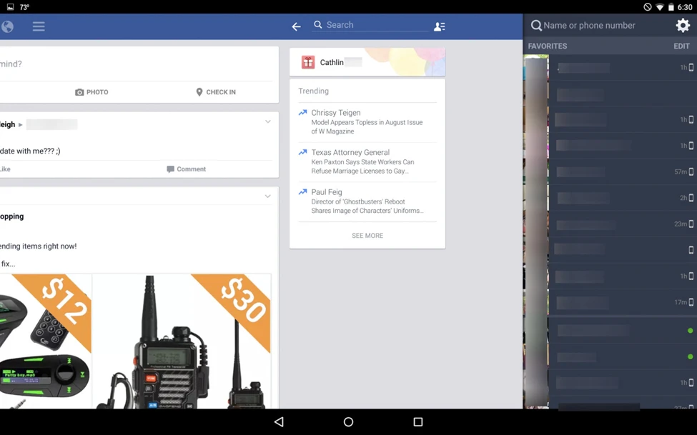Tap the trending arrow beside Paul Feig
Image resolution: width=697 pixels, height=435 pixels.
click(304, 192)
